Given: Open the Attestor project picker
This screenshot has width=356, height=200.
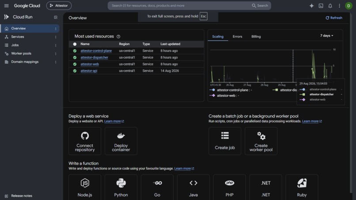Looking at the screenshot, I should (59, 6).
